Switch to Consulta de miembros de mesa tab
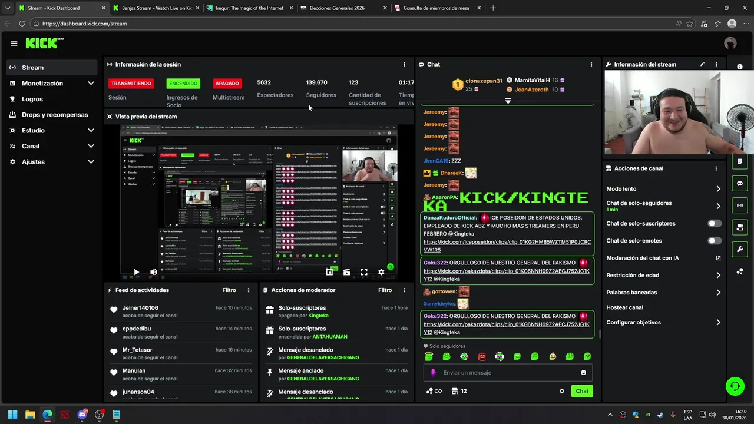 438,8
